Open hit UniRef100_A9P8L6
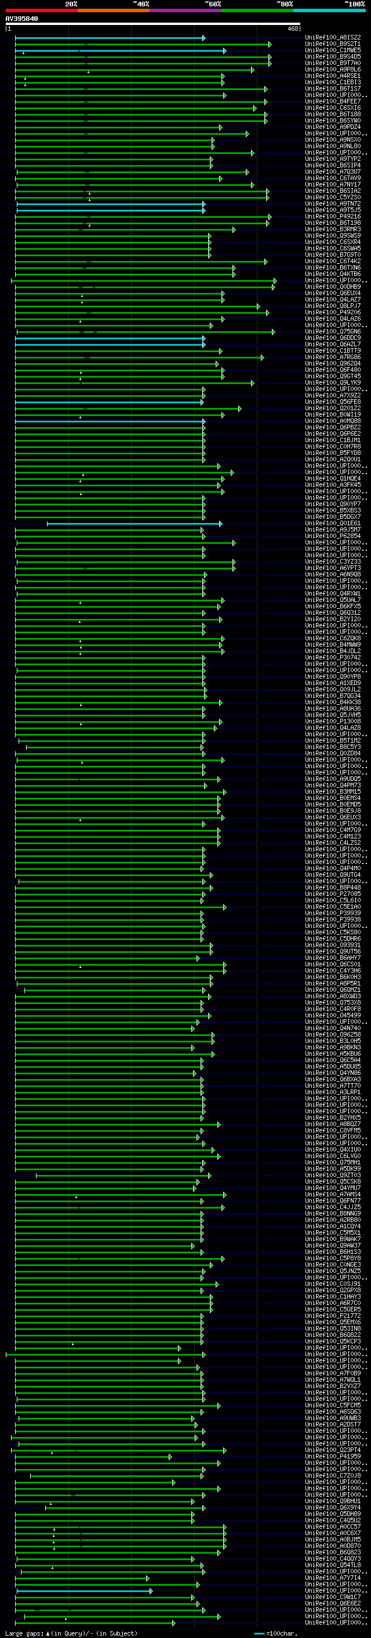This screenshot has width=371, height=1638. click(333, 69)
